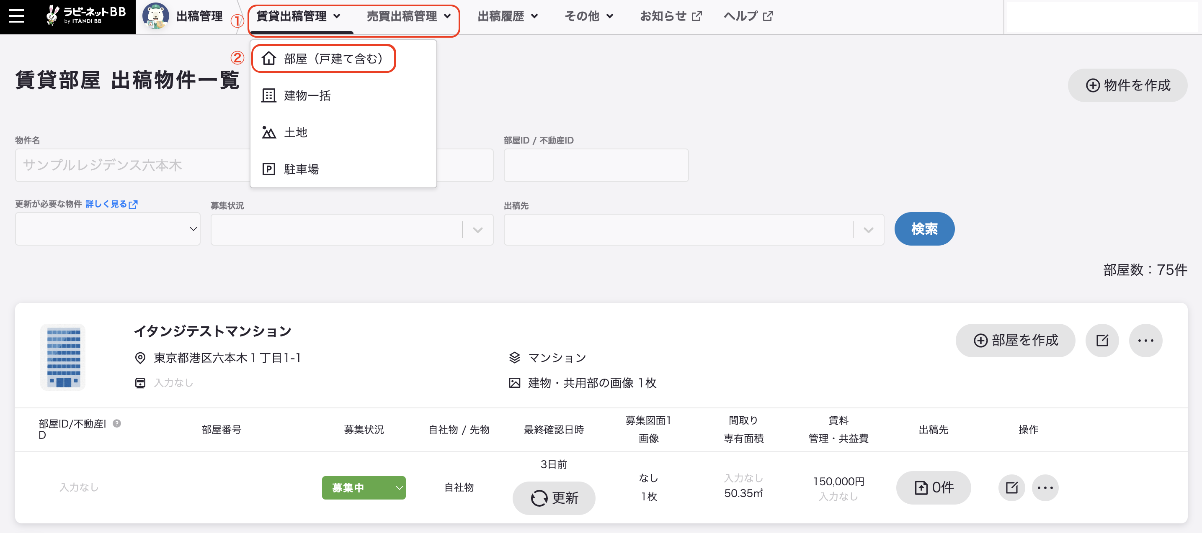Click イタンジテストマンション building thumbnail
1202x533 pixels.
(63, 357)
